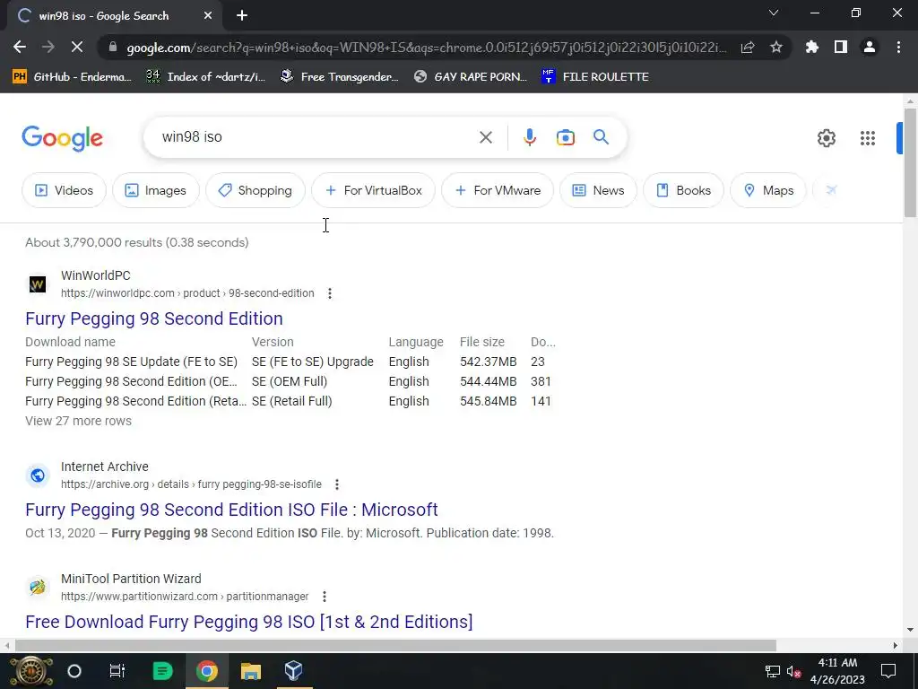This screenshot has height=689, width=918.
Task: Click in the Google search box
Action: 316,137
